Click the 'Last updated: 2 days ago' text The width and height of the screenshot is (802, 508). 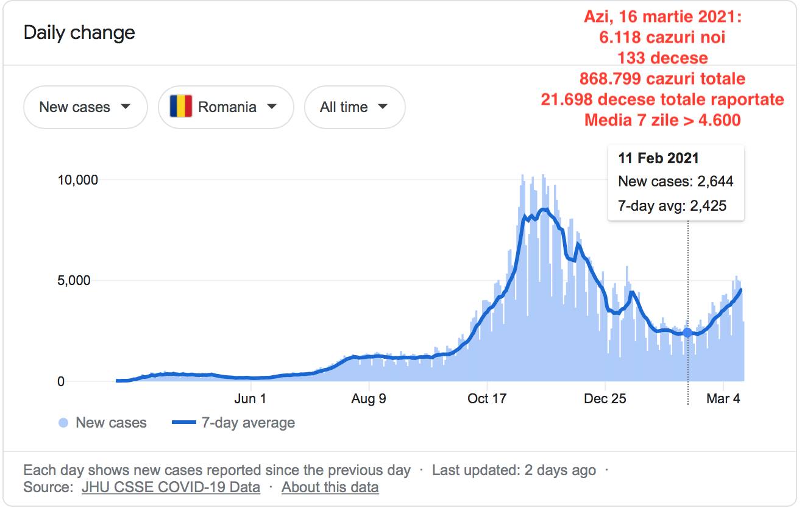[x=514, y=471]
